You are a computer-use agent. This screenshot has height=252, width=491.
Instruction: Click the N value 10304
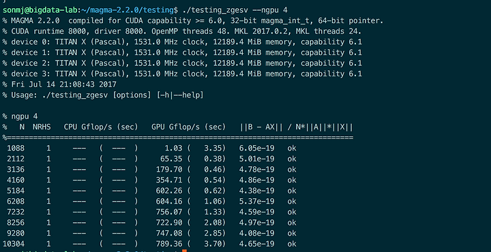click(x=14, y=244)
